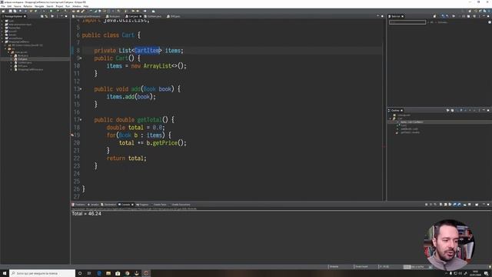Navigate forward with the yellow forward arrow
The image size is (492, 277).
click(138, 11)
